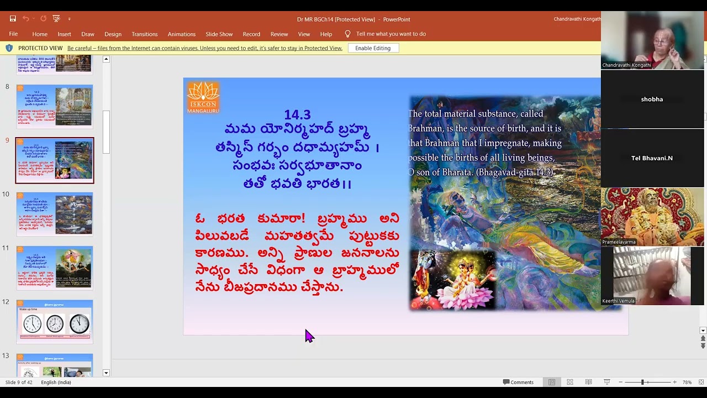This screenshot has height=398, width=707.
Task: Click the 78% zoom level value
Action: [687, 382]
